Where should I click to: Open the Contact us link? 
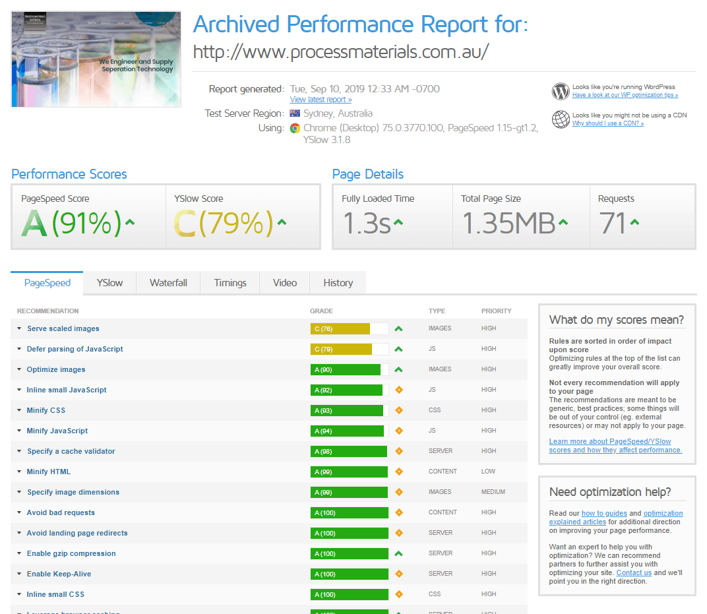click(634, 572)
